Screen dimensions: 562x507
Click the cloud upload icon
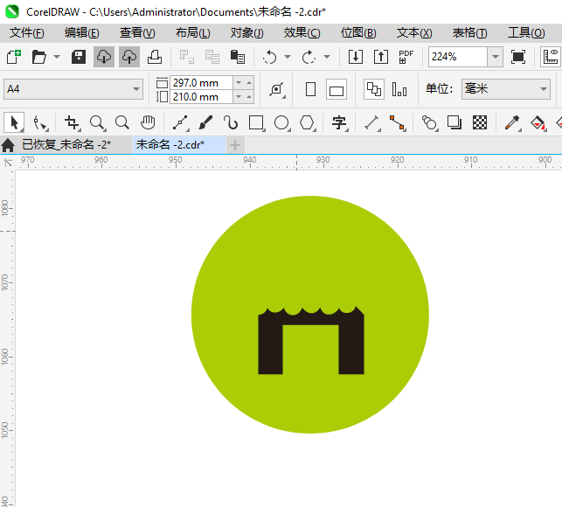coord(129,57)
